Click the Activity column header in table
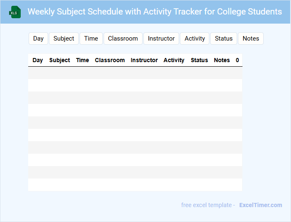 (x=174, y=60)
